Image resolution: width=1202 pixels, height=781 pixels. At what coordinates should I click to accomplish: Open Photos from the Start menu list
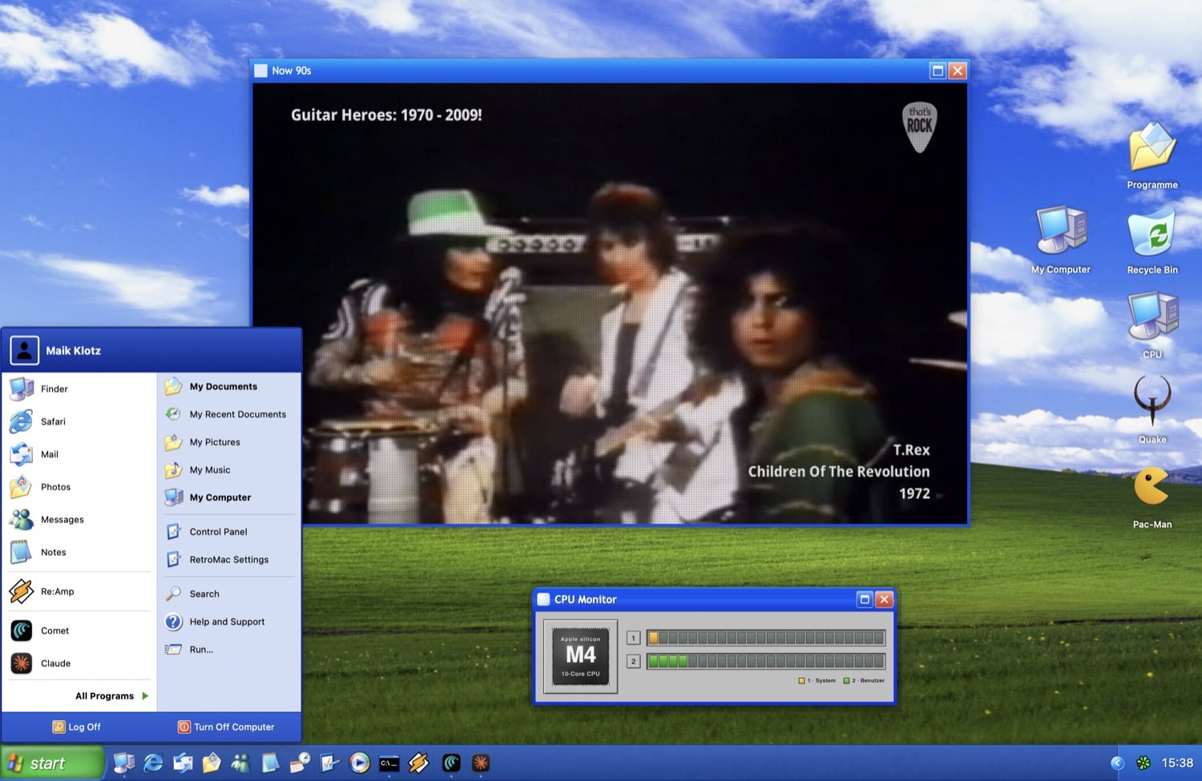79,487
